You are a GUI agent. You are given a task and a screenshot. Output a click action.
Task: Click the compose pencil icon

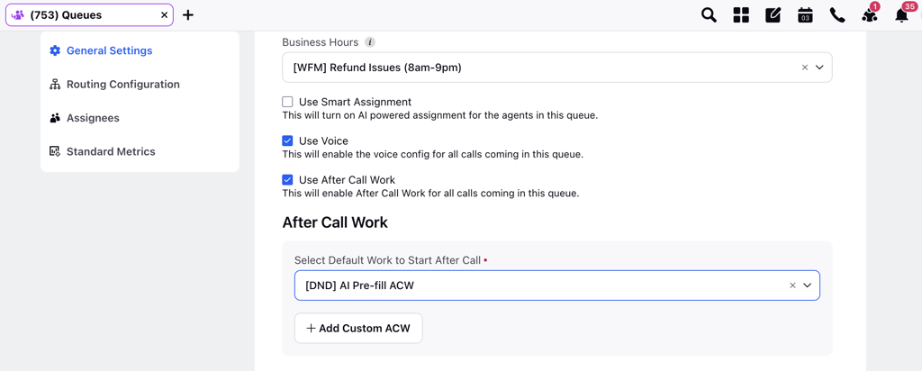773,15
